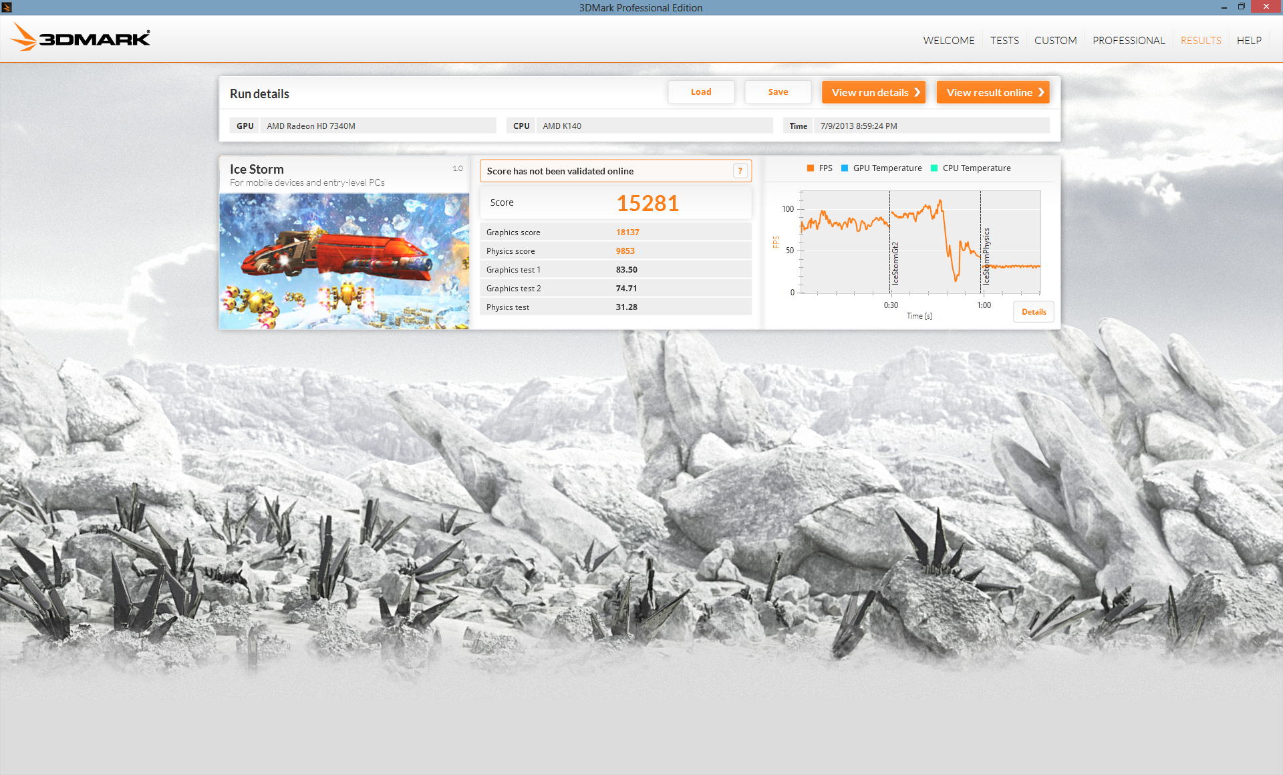Click the score value 15281
This screenshot has height=775, width=1283.
point(648,203)
